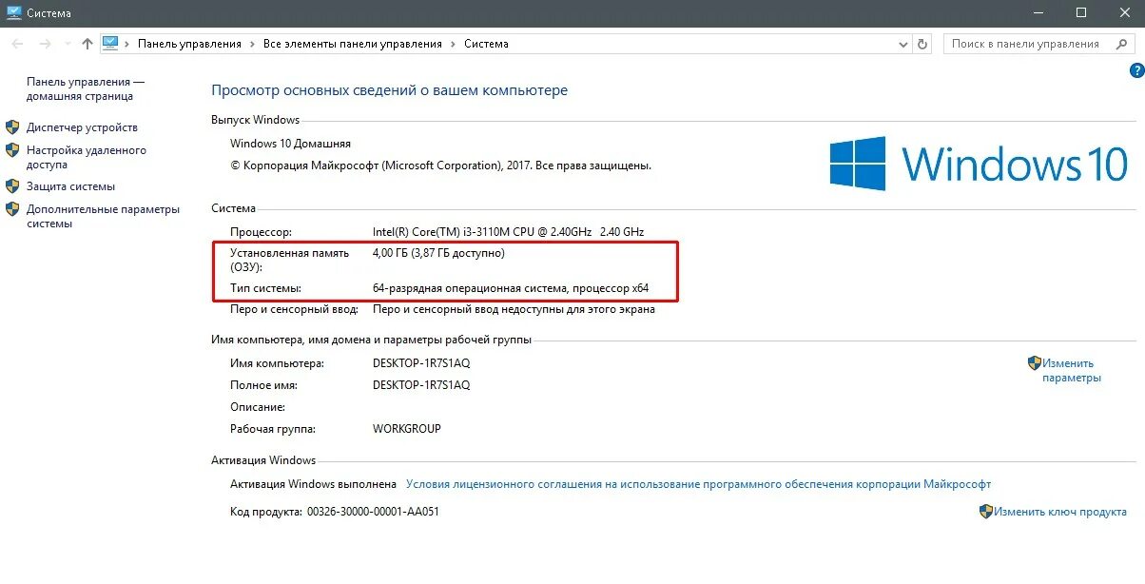Click shield icon beside 'Настройка удаленного доступа'

point(12,149)
